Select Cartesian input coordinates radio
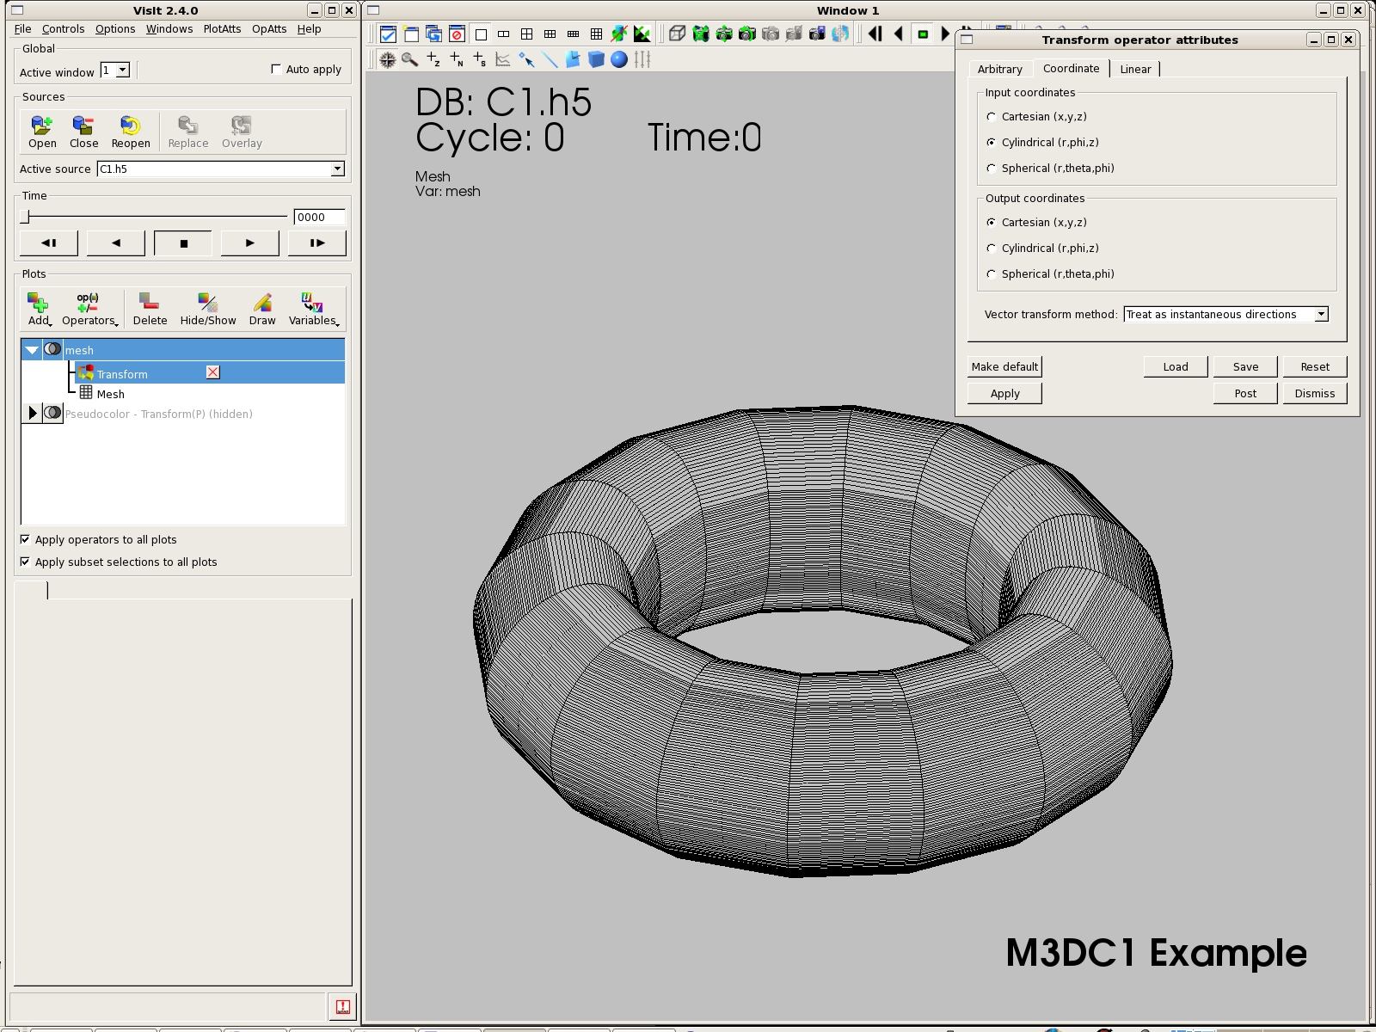Screen dimensions: 1376x1032 point(992,116)
